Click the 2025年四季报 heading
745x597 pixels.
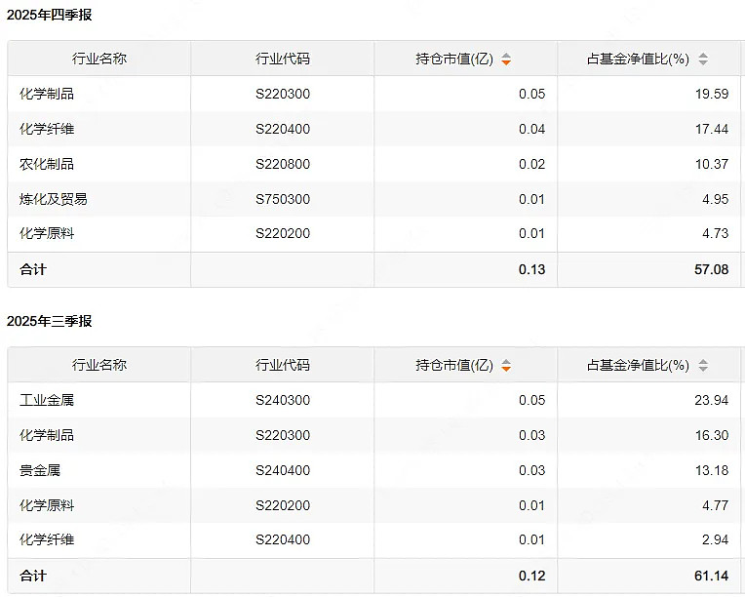[x=50, y=15]
